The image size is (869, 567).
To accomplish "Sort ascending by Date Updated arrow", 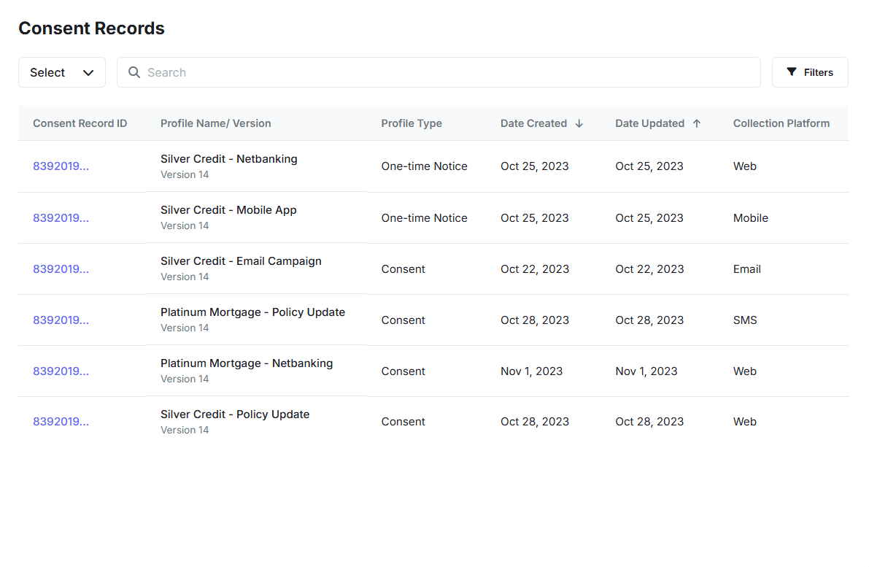I will click(x=697, y=123).
